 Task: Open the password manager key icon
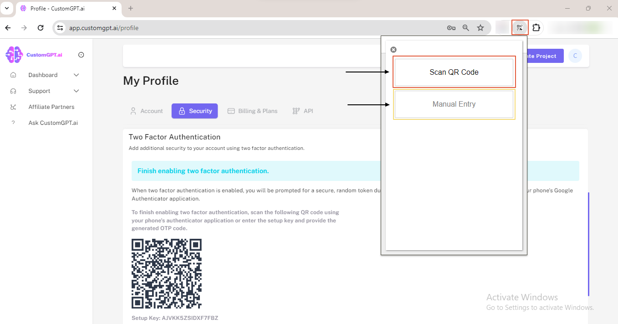coord(451,27)
